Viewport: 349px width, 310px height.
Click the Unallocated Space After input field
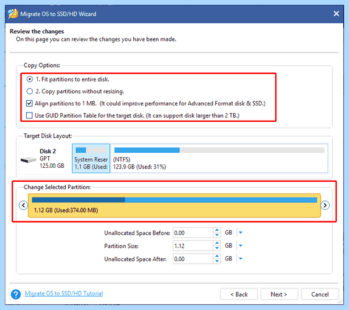pos(193,259)
